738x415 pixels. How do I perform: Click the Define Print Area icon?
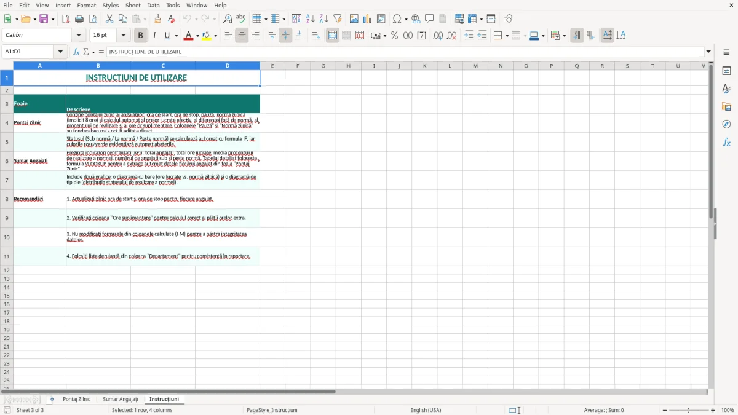tap(459, 19)
